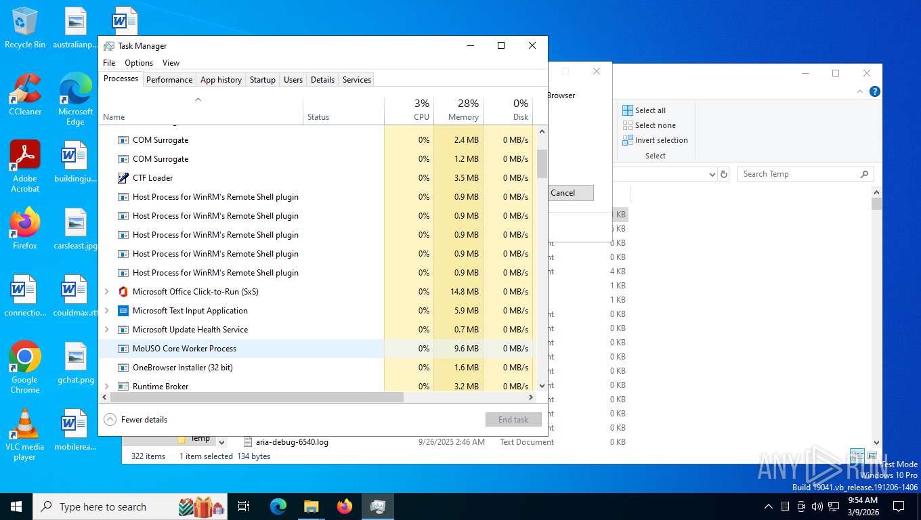Viewport: 921px width, 520px height.
Task: Open Google Chrome desktop shortcut
Action: (x=25, y=367)
